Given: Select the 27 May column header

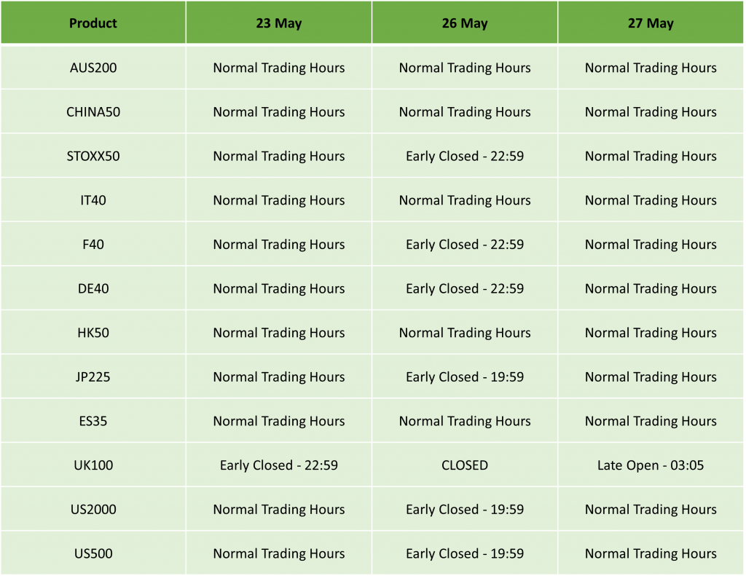Looking at the screenshot, I should point(651,23).
